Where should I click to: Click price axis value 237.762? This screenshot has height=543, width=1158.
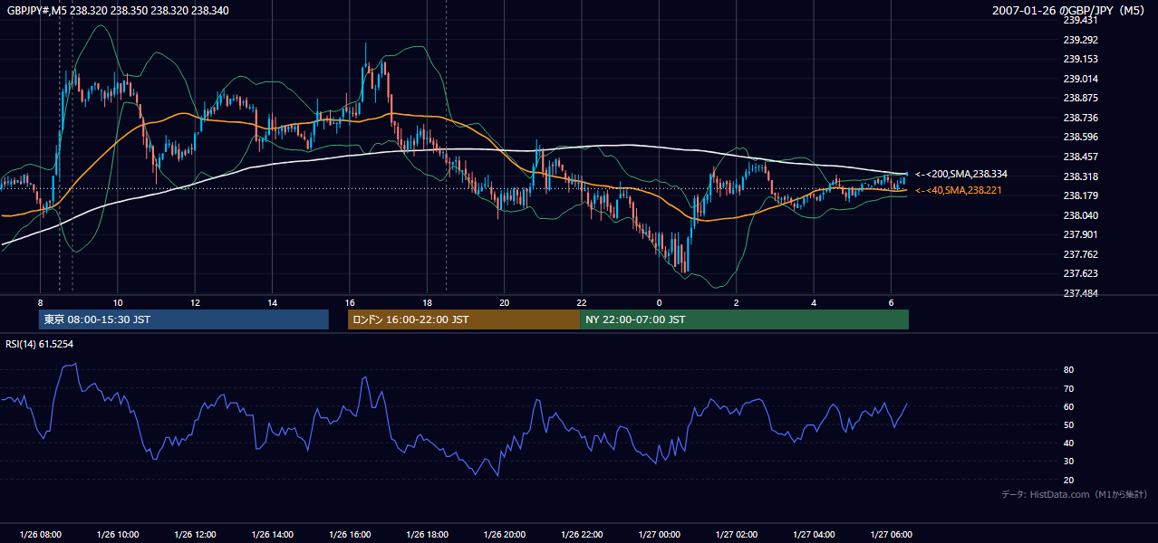click(1081, 254)
